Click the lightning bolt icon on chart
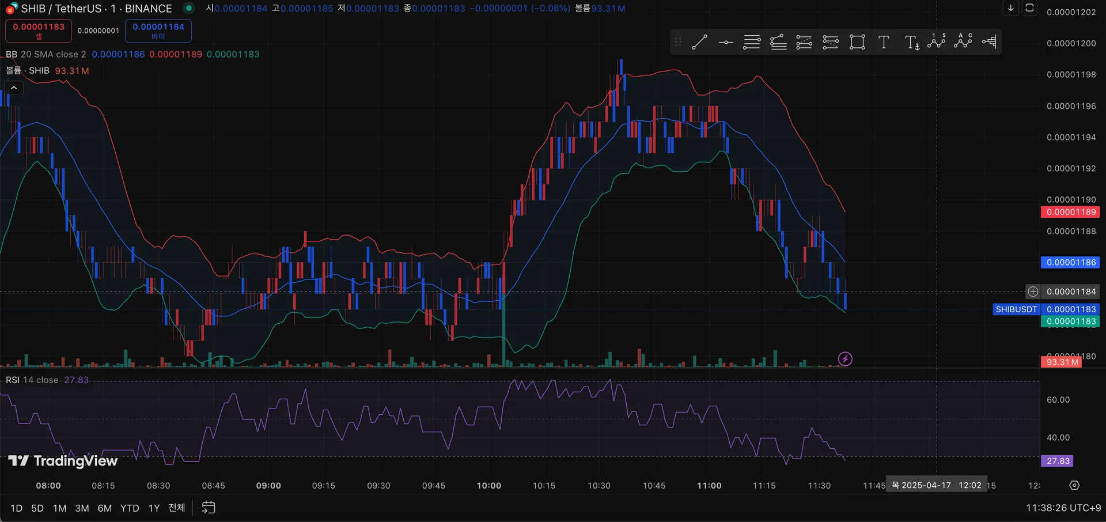 tap(845, 359)
